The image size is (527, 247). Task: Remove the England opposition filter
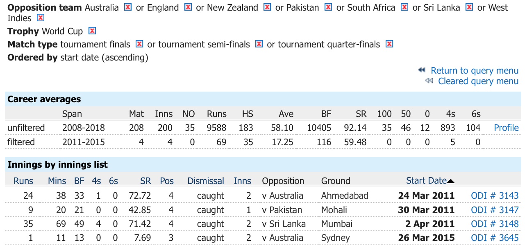pyautogui.click(x=188, y=7)
